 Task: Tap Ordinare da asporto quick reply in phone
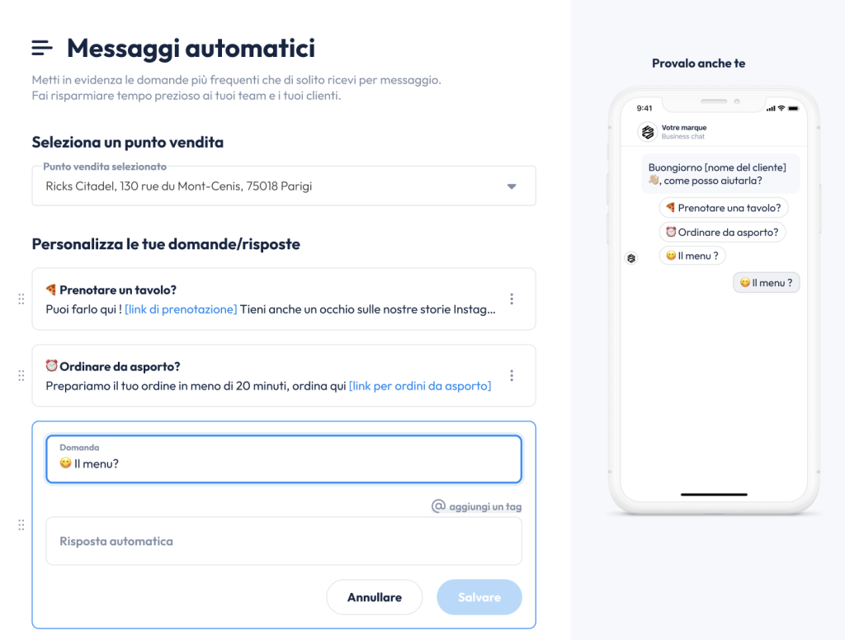[722, 233]
